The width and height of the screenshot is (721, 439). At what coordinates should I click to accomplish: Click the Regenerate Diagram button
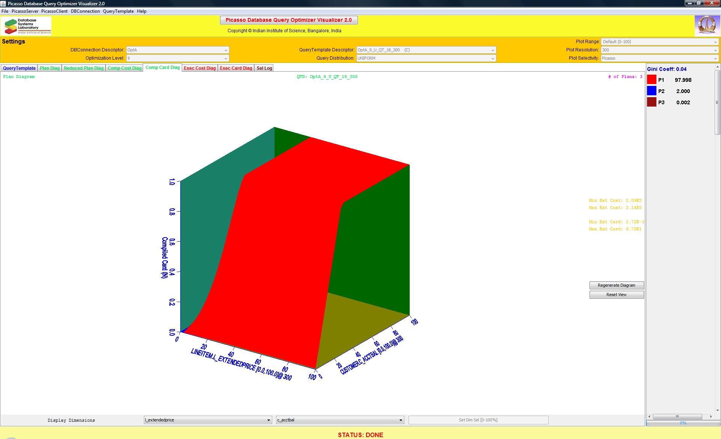coord(616,285)
